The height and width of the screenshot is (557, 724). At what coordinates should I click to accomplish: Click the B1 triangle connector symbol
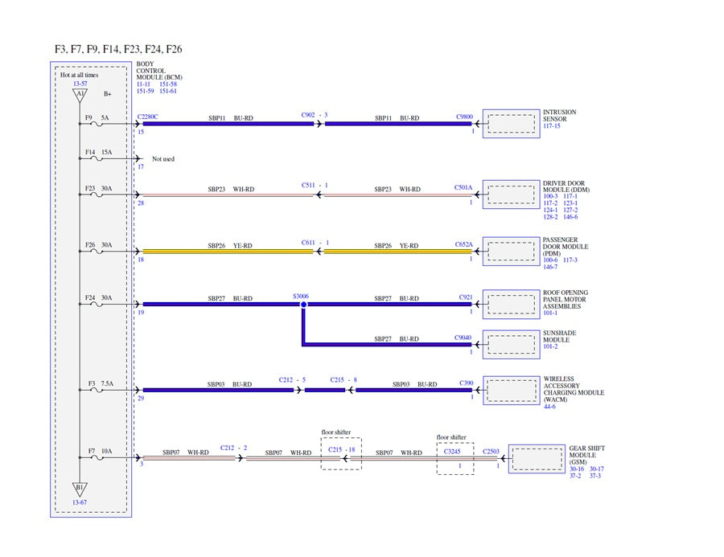pyautogui.click(x=80, y=488)
